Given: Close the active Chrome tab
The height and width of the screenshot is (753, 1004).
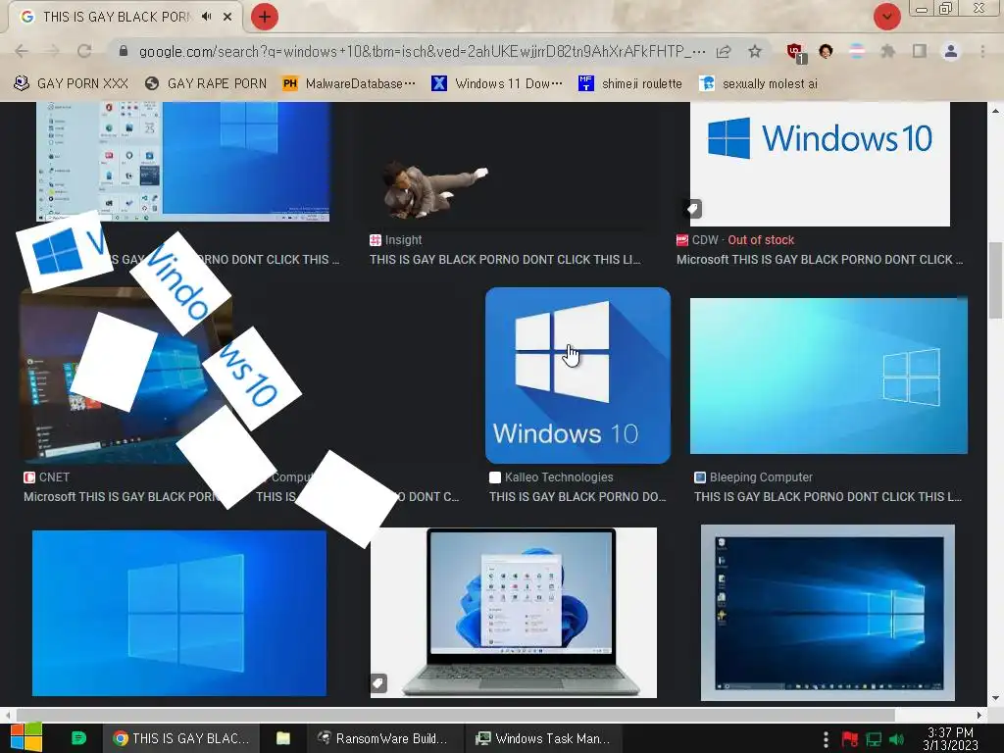Looking at the screenshot, I should coord(227,18).
